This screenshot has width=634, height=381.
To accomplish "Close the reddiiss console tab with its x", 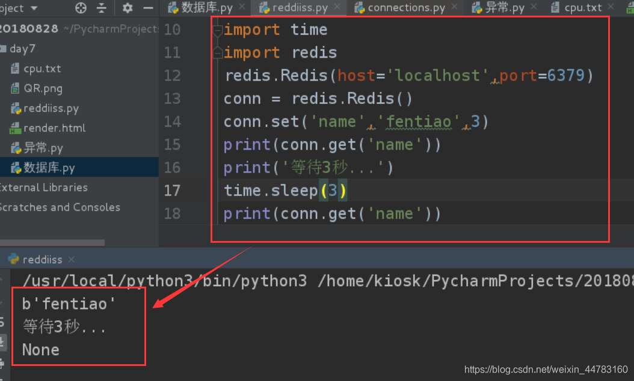I will [71, 259].
